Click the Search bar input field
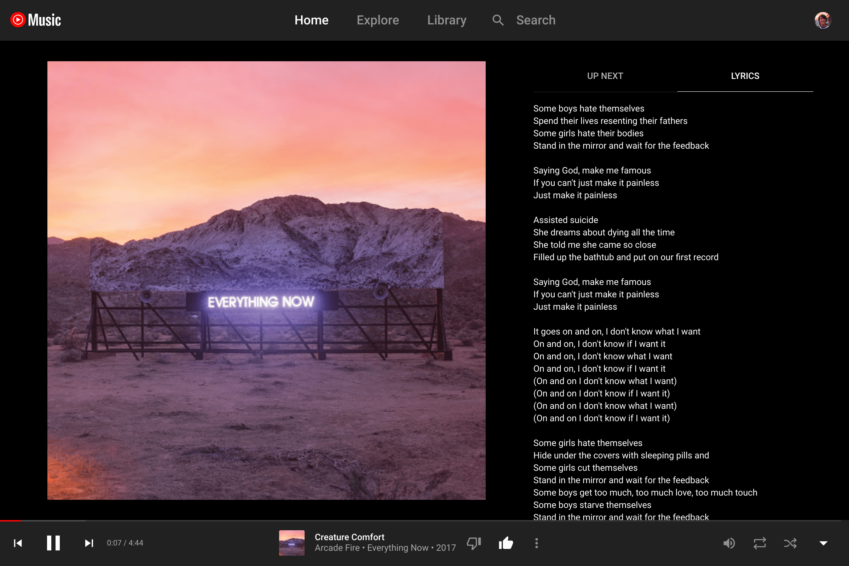Viewport: 849px width, 566px height. (x=535, y=19)
